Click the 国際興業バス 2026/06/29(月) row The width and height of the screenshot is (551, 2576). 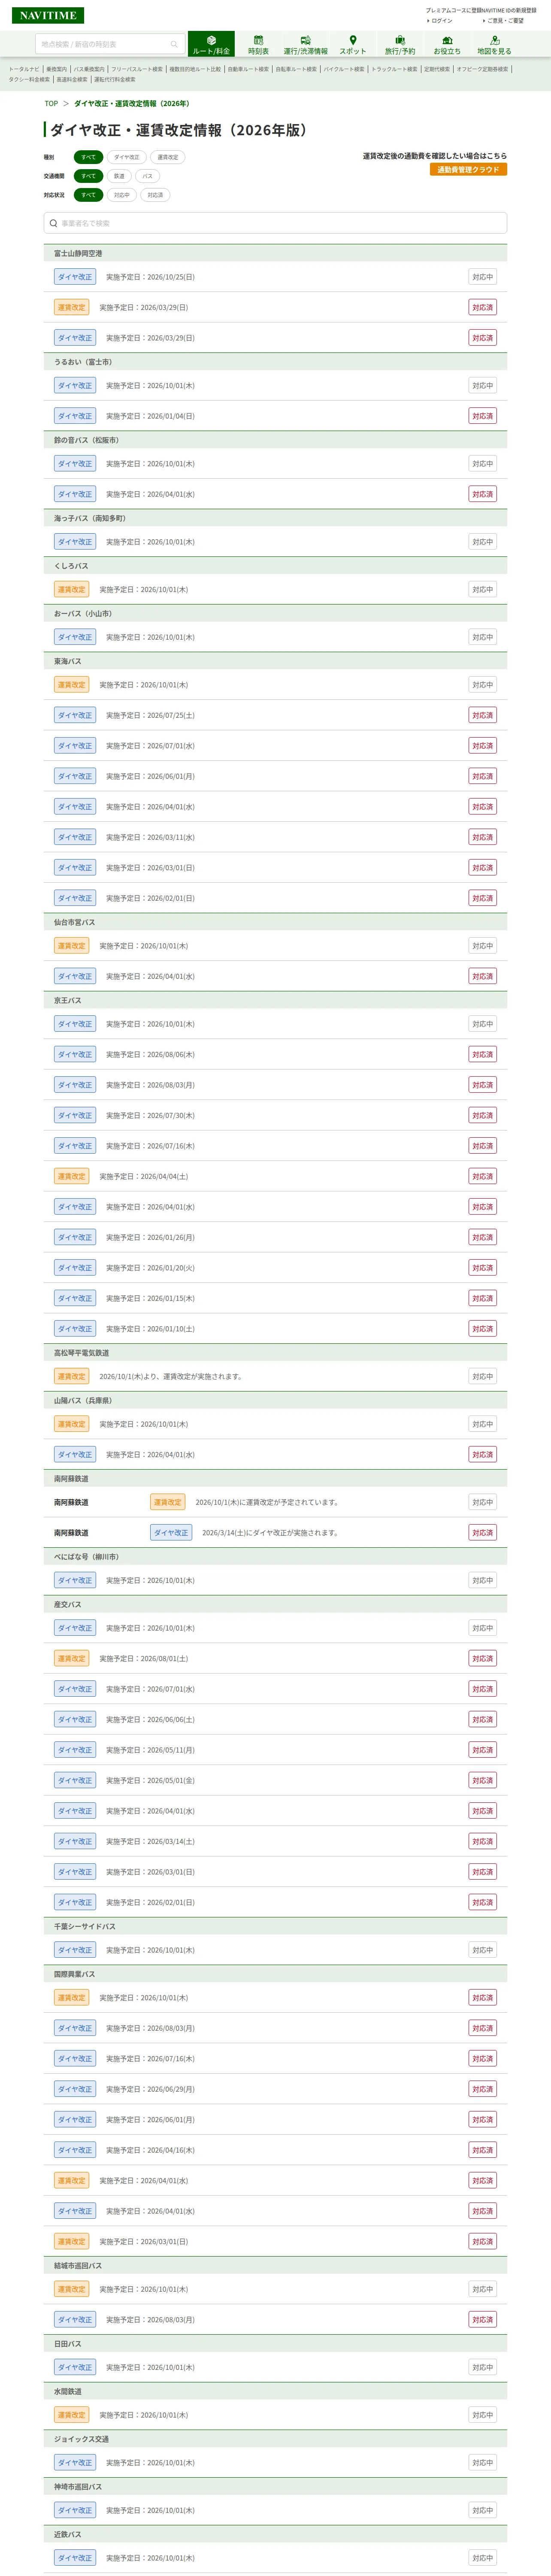(275, 2089)
